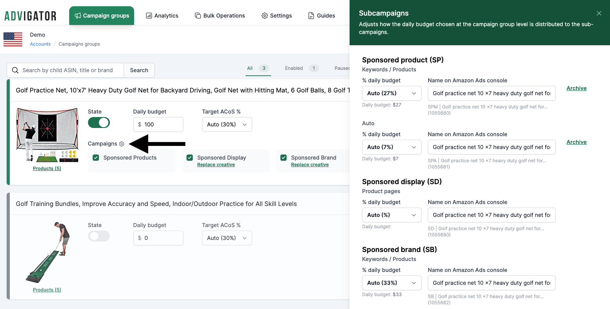The image size is (610, 309).
Task: Edit the Sponsored brand campaign name field
Action: click(x=492, y=283)
